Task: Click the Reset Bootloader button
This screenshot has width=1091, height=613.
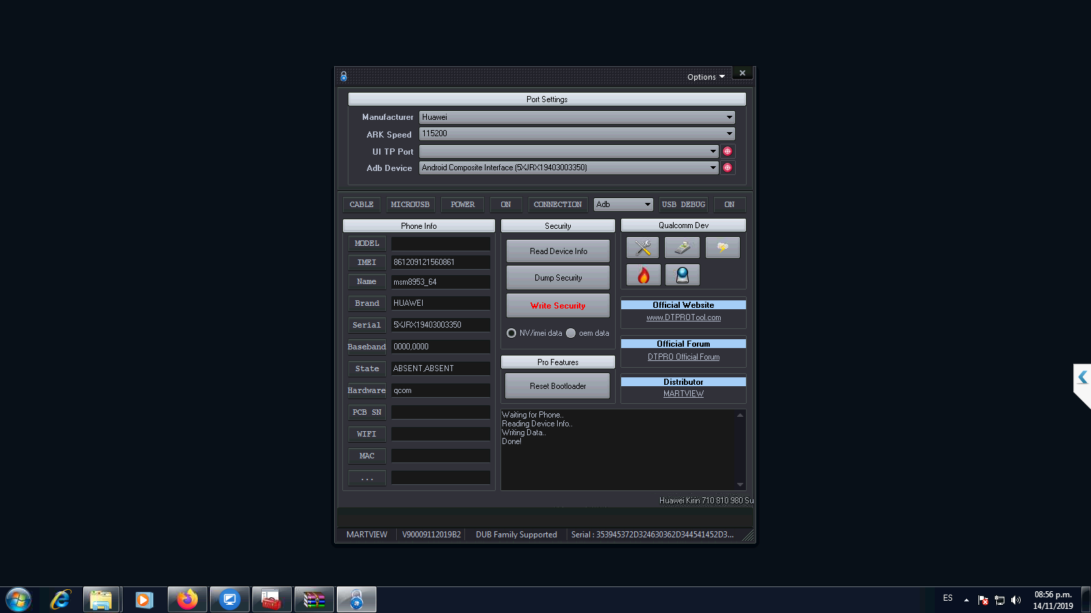Action: [x=558, y=386]
